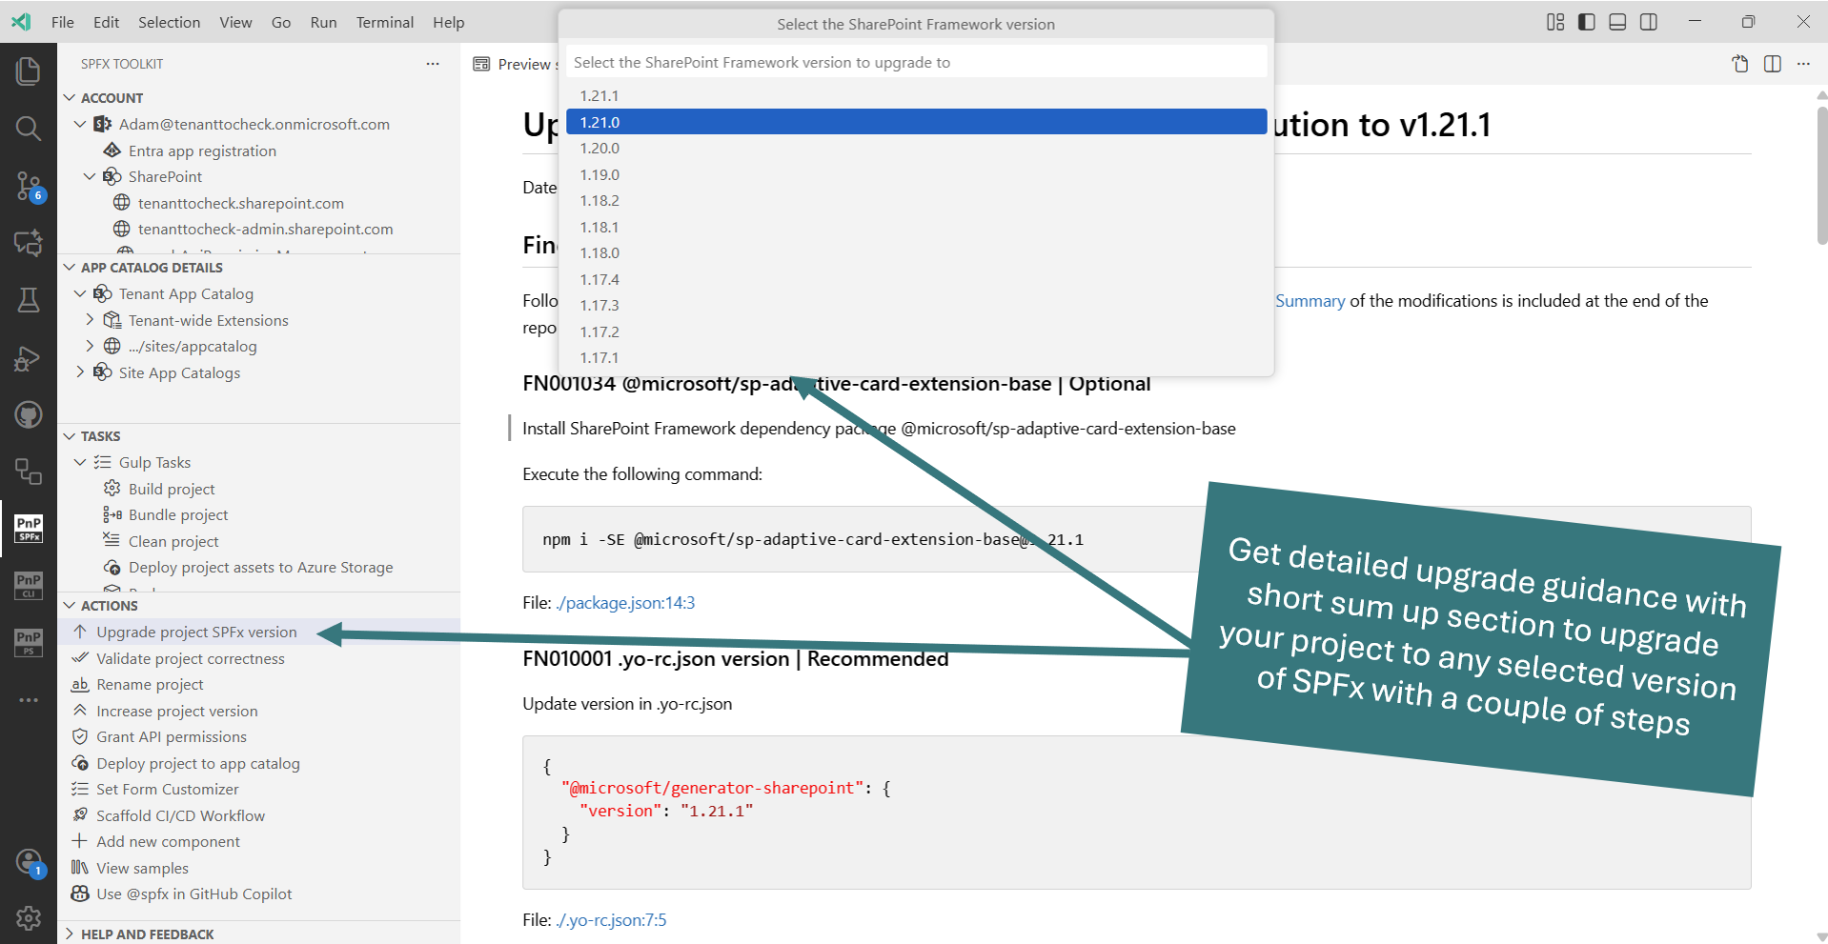Click the Show Source icon in editor toolbar
The image size is (1828, 944).
point(1740,64)
